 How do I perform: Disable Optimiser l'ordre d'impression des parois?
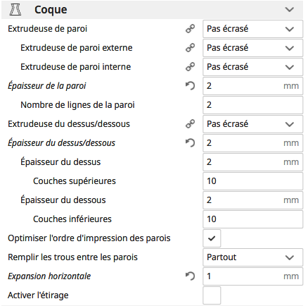point(212,238)
